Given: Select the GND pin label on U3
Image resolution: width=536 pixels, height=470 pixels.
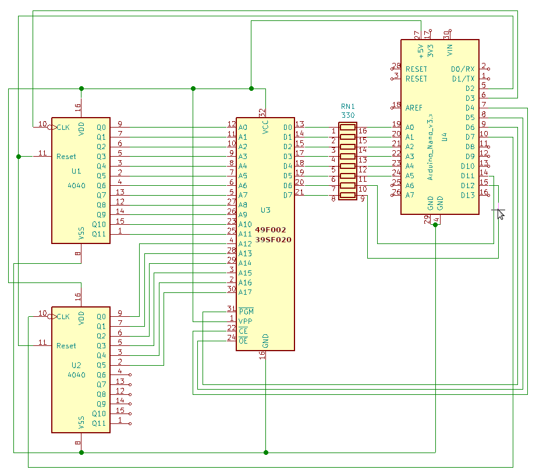Looking at the screenshot, I should 265,341.
